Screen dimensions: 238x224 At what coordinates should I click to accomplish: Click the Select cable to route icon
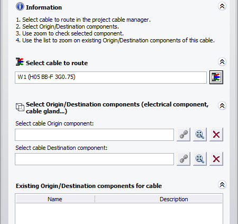click(20, 62)
